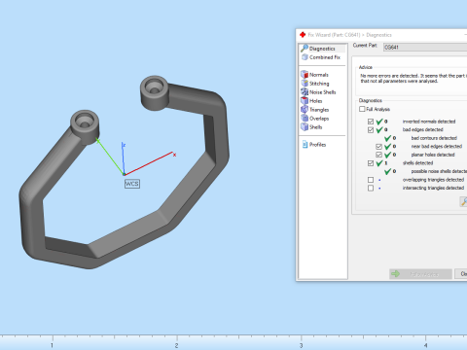The width and height of the screenshot is (467, 350).
Task: Toggle near bad edges detected checkbox
Action: tap(378, 147)
